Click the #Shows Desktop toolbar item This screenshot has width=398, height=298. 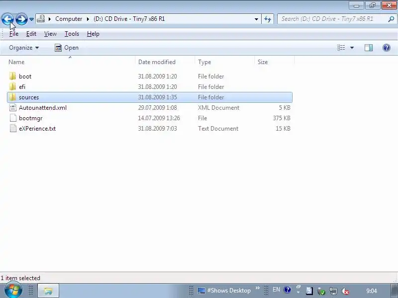click(224, 291)
